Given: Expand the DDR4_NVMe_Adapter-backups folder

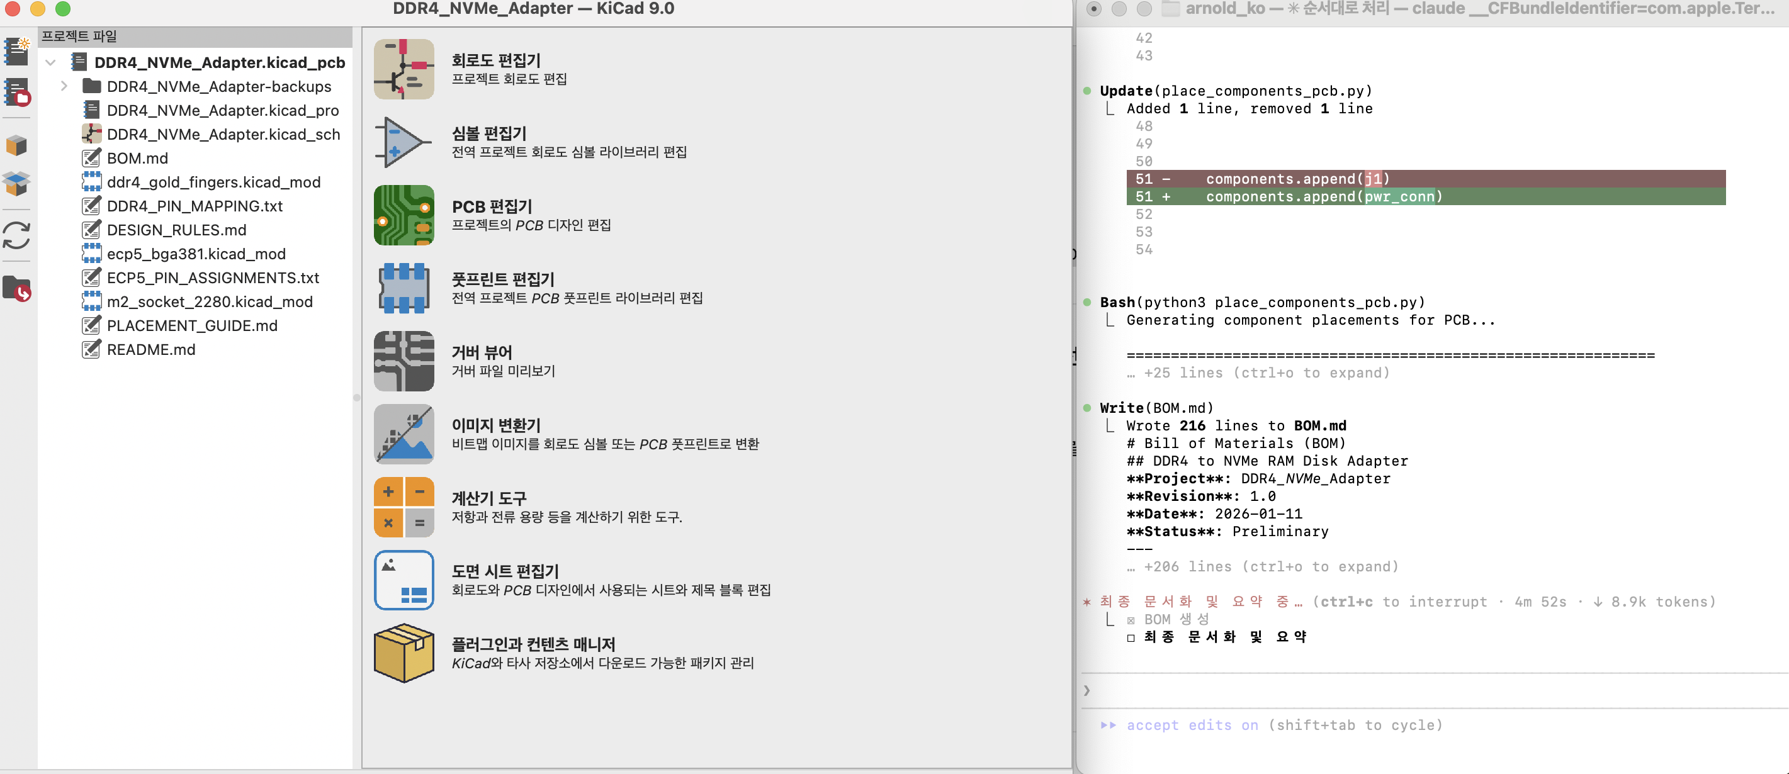Looking at the screenshot, I should pyautogui.click(x=64, y=86).
